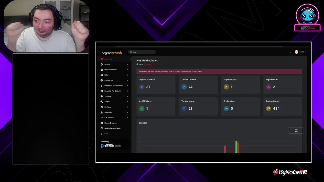Expand API Ayarları with its plus sign
Image resolution: width=324 pixels, height=182 pixels.
click(x=128, y=118)
